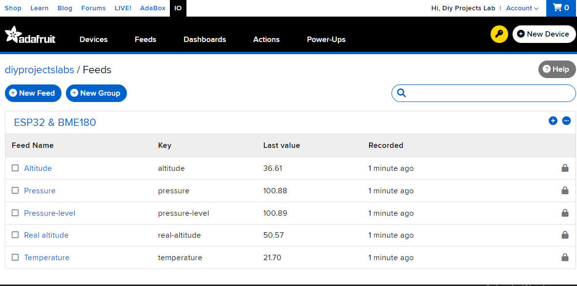Click the key text pressure-level
Viewport: 577px width, 286px height.
[x=184, y=213]
